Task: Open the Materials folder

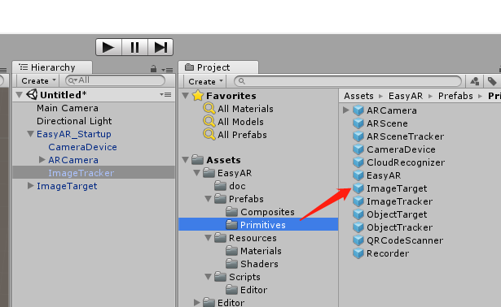Action: click(261, 251)
